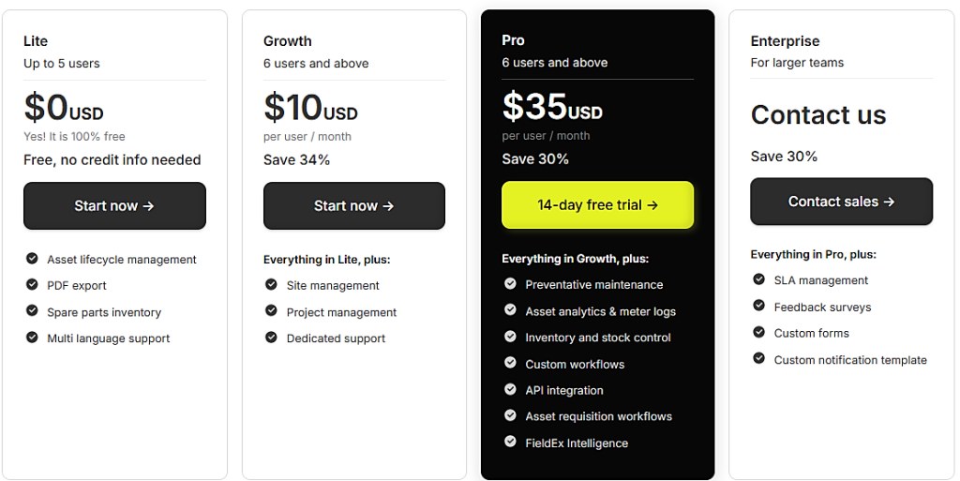960x481 pixels.
Task: Click checkmark icon next to Spare parts inventory
Action: tap(32, 311)
